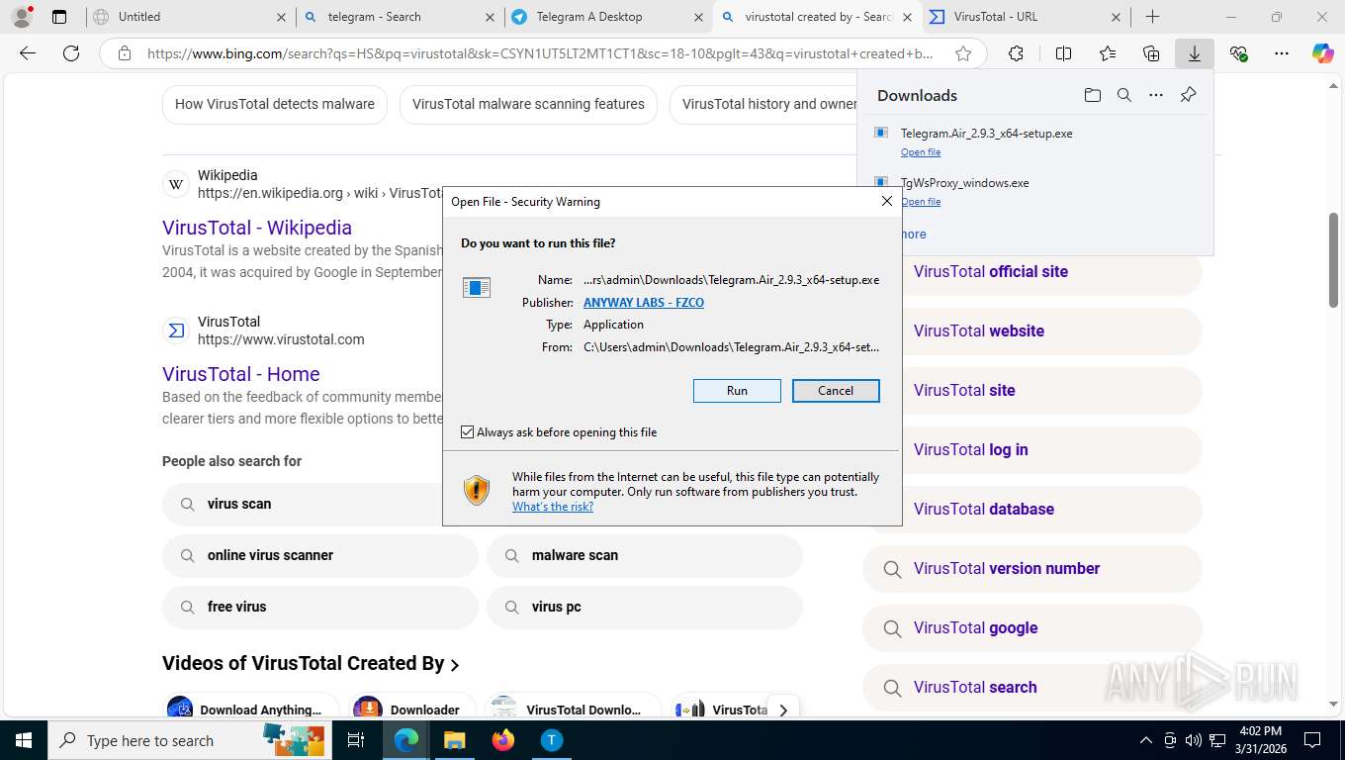Viewport: 1345px width, 760px height.
Task: Search for free virus suggestion
Action: point(320,607)
